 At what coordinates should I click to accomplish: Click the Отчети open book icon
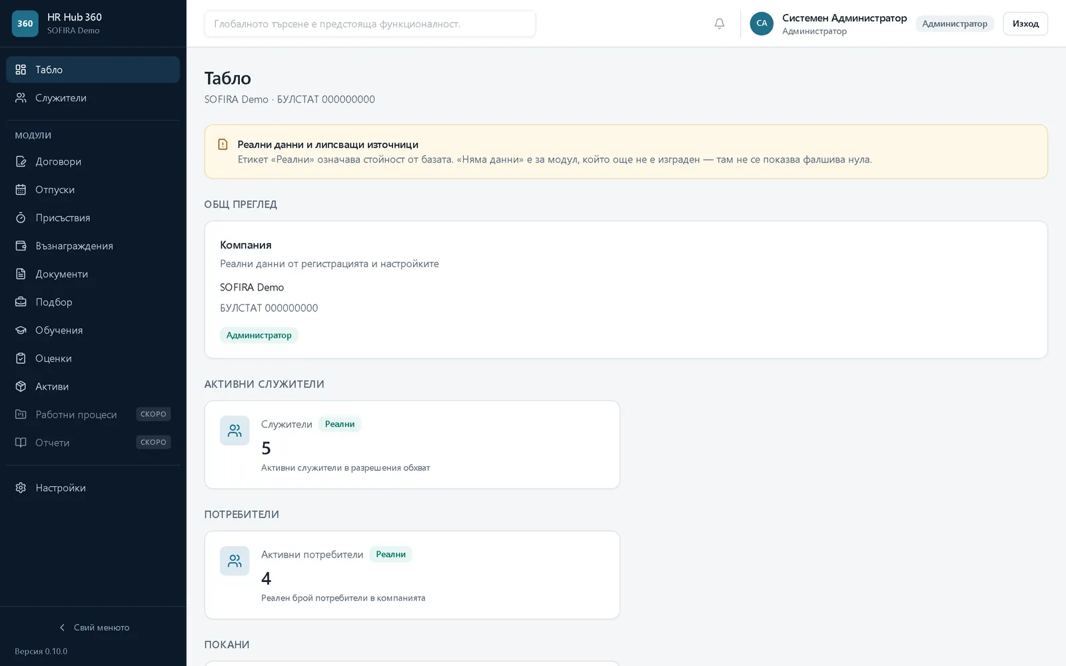(21, 442)
